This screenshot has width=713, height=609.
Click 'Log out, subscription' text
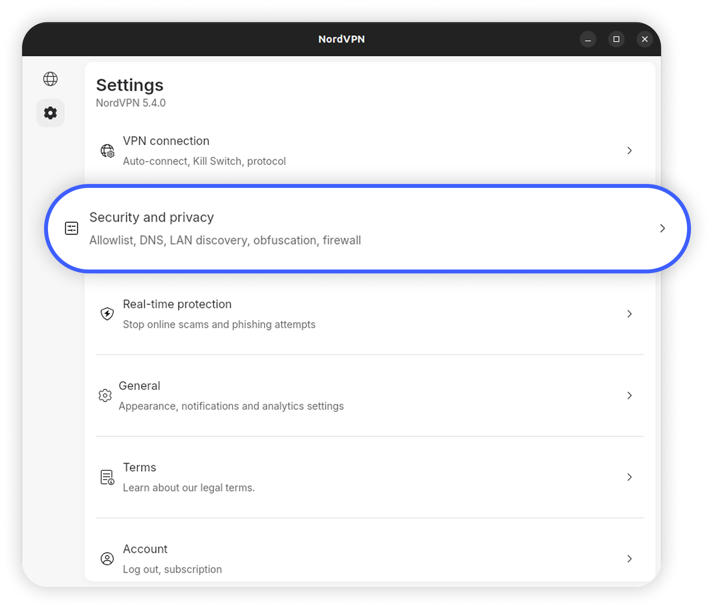pos(172,569)
